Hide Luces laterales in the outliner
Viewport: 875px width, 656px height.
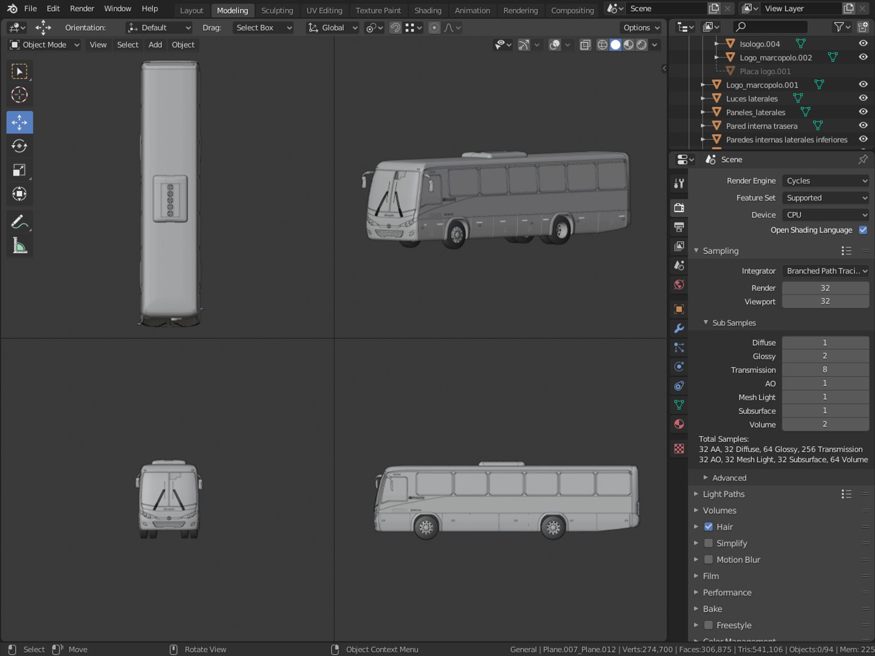click(x=863, y=98)
